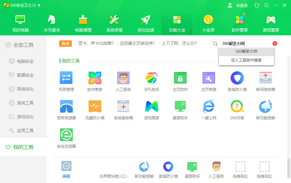The width and height of the screenshot is (291, 183).
Task: Select the 360解密大师 search suggestion
Action: (x=246, y=51)
